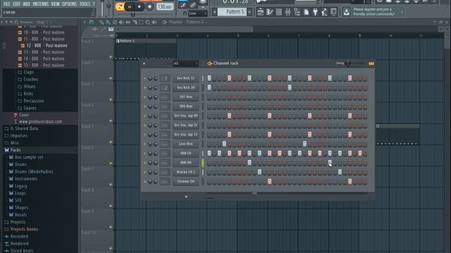Select the Slice tool in Playlist toolbar

pyautogui.click(x=135, y=22)
